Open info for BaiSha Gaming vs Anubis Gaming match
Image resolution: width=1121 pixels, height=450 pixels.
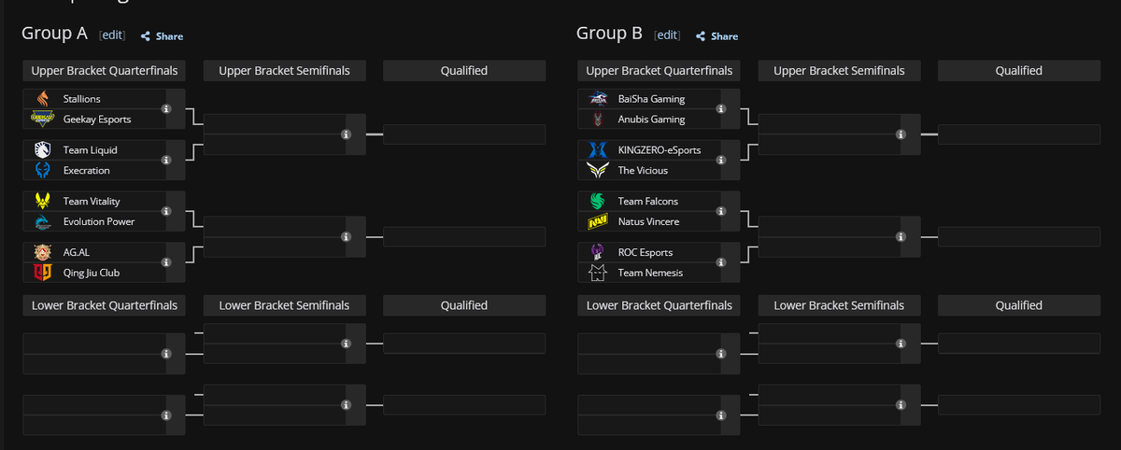[x=721, y=109]
